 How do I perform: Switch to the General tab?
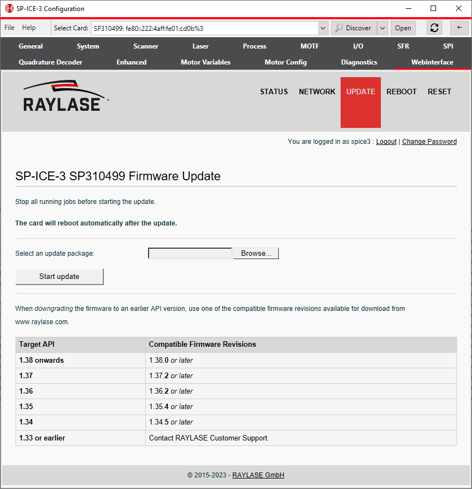(x=30, y=46)
